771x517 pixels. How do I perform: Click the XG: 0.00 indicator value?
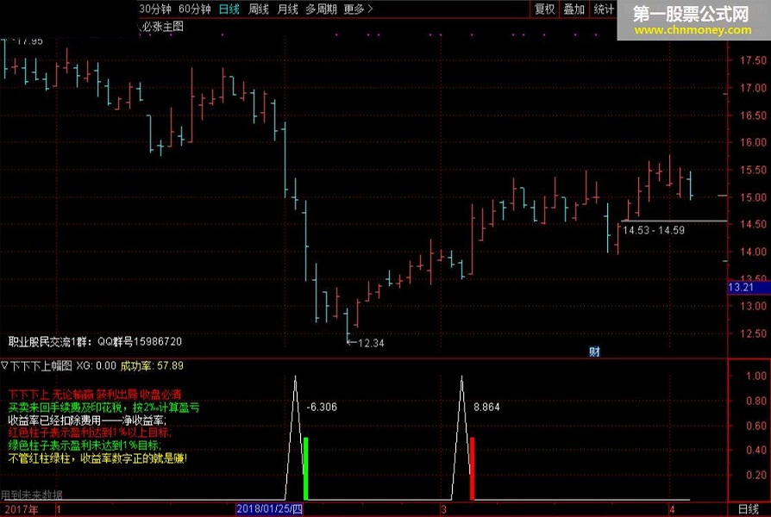pyautogui.click(x=97, y=365)
